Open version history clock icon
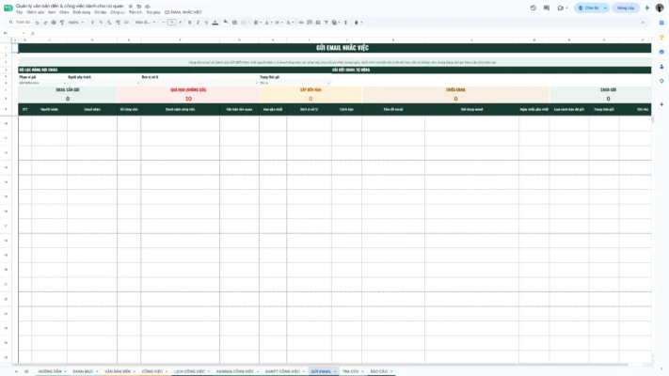 coord(534,8)
